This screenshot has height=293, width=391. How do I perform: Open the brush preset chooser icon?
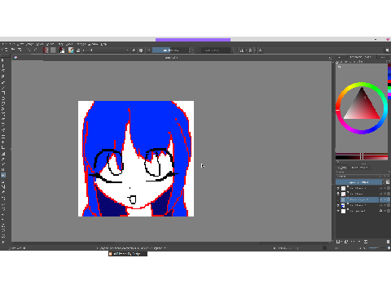71,50
